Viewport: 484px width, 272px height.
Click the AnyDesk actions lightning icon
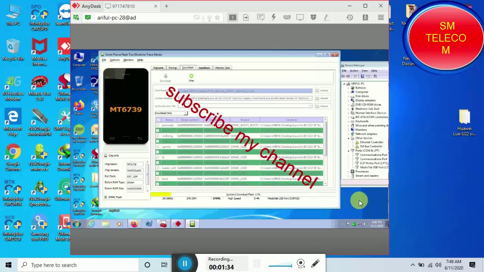pyautogui.click(x=274, y=17)
